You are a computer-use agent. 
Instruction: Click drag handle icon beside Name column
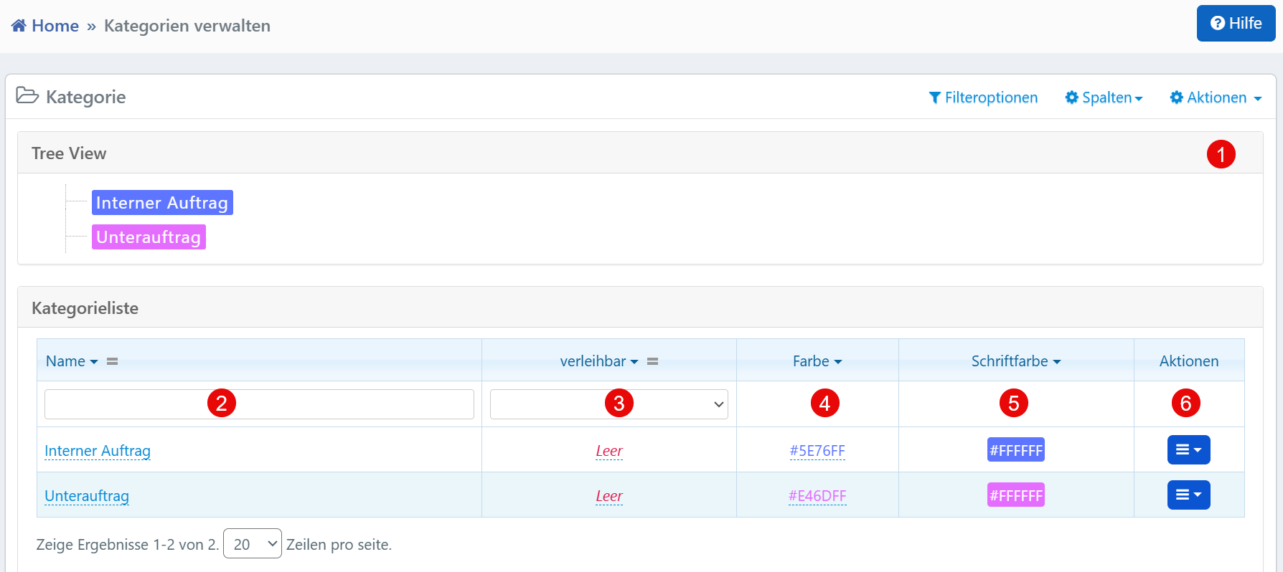click(113, 361)
